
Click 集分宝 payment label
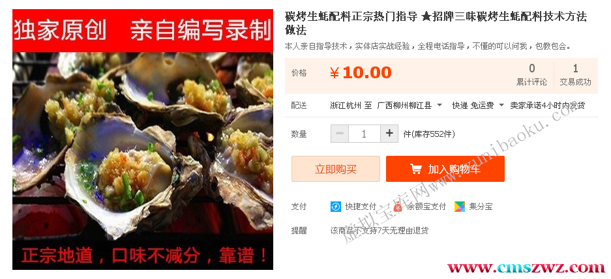click(x=481, y=207)
